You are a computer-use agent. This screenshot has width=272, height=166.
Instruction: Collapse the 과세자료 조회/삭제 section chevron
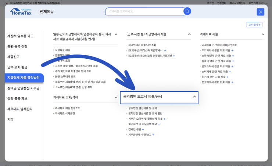(116, 97)
